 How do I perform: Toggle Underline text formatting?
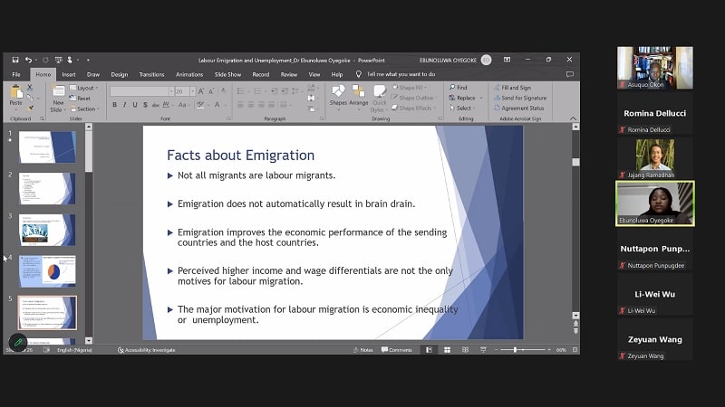[x=135, y=105]
